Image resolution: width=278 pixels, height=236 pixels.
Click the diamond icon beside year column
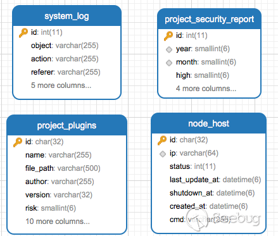[x=169, y=49]
